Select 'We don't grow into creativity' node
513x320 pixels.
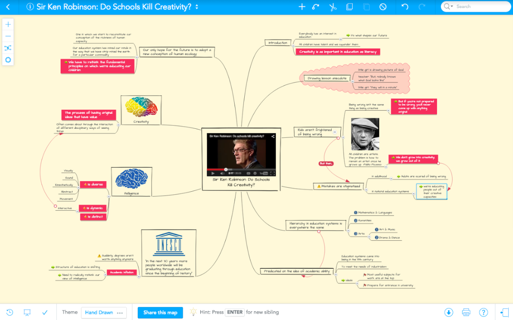413,159
